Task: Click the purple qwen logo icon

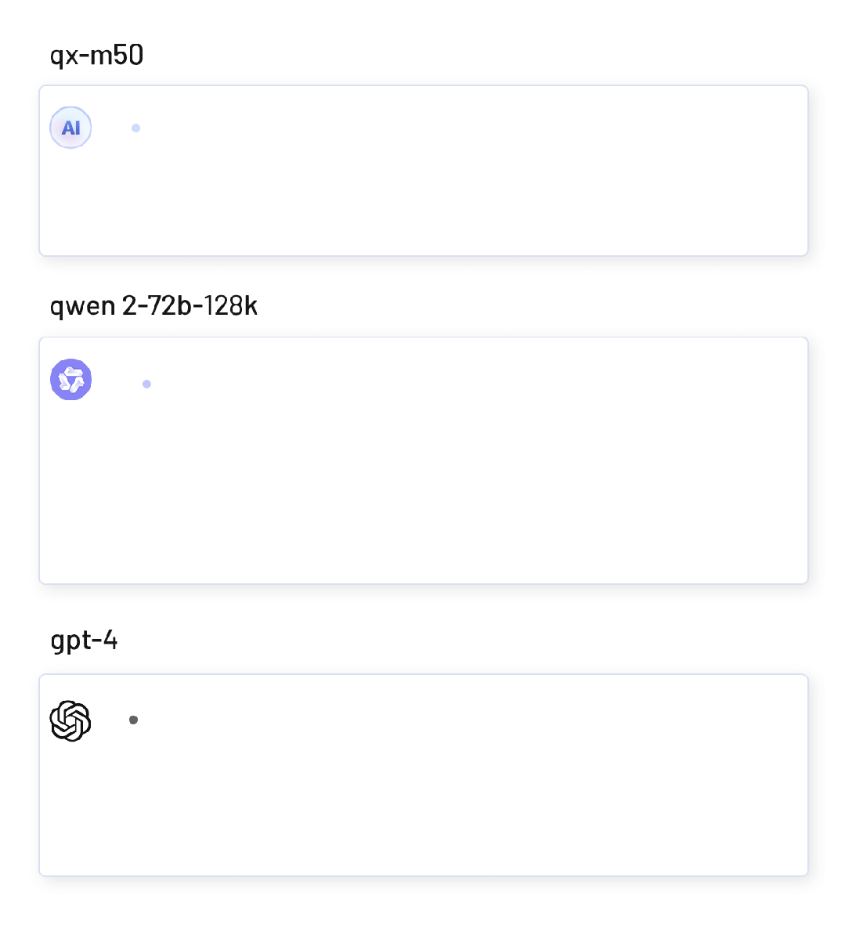Action: coord(70,380)
